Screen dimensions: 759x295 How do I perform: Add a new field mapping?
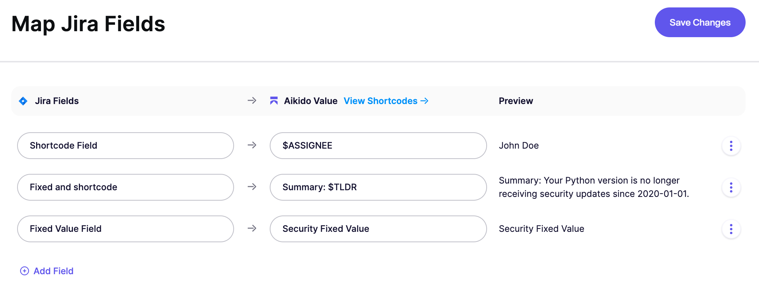53,271
